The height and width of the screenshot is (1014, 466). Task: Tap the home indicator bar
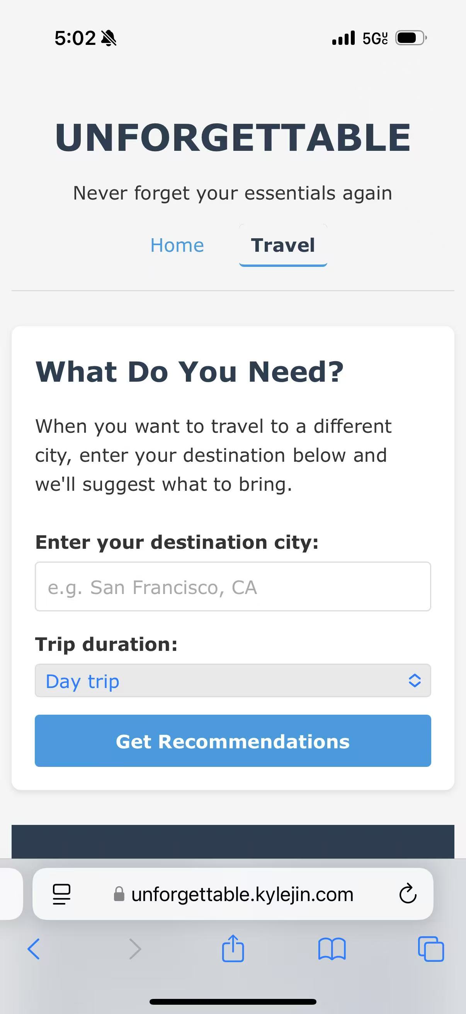(x=233, y=1001)
